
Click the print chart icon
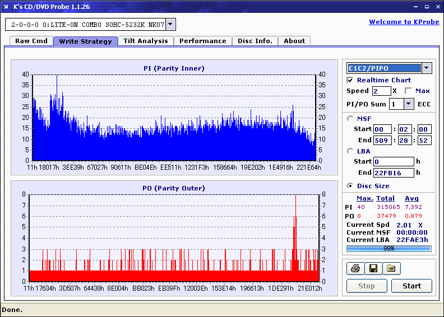[x=355, y=269]
